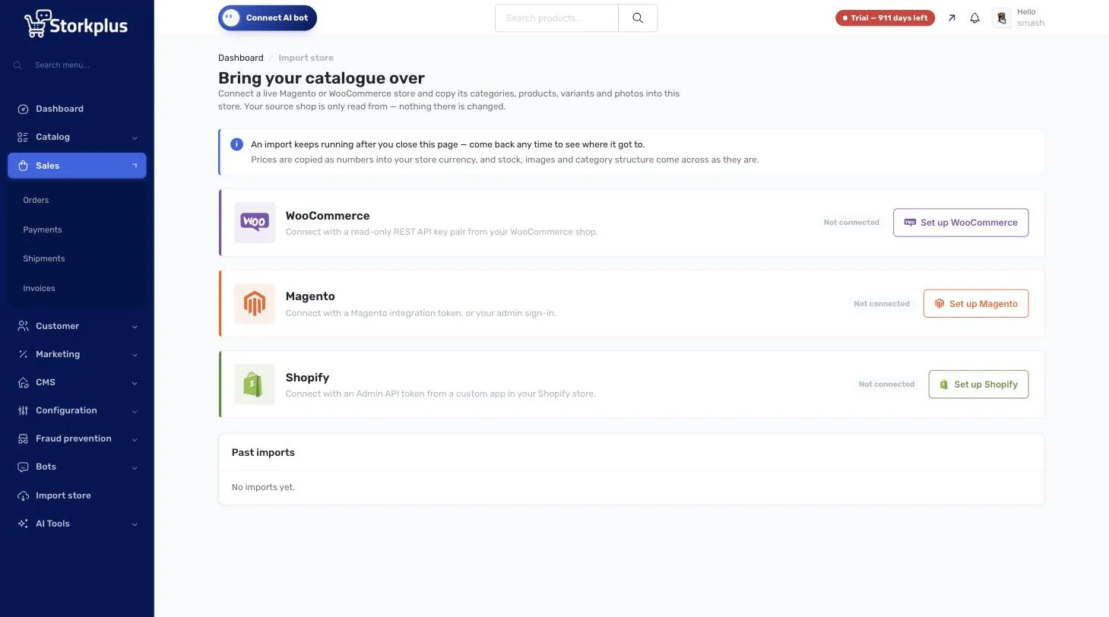Click the Marketing percent icon
Image resolution: width=1109 pixels, height=617 pixels.
[23, 354]
